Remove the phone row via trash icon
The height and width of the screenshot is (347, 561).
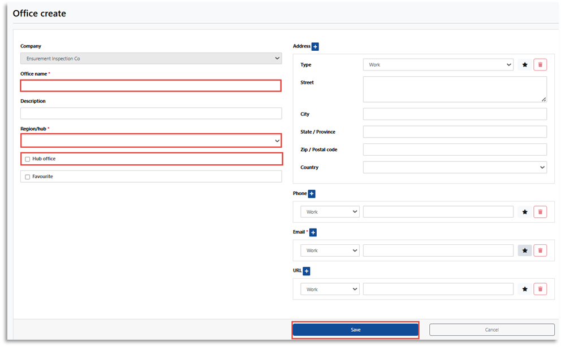tap(540, 212)
